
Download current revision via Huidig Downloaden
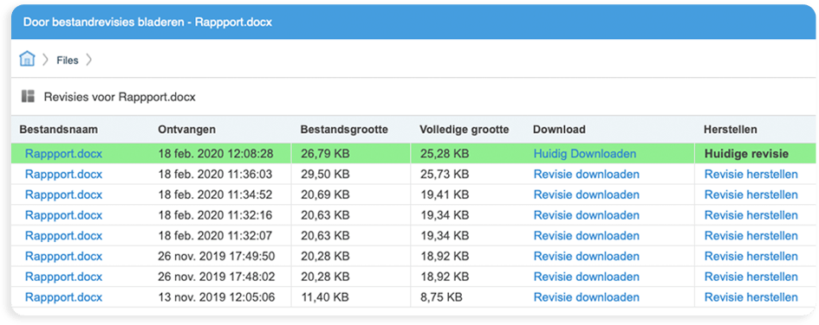[585, 154]
